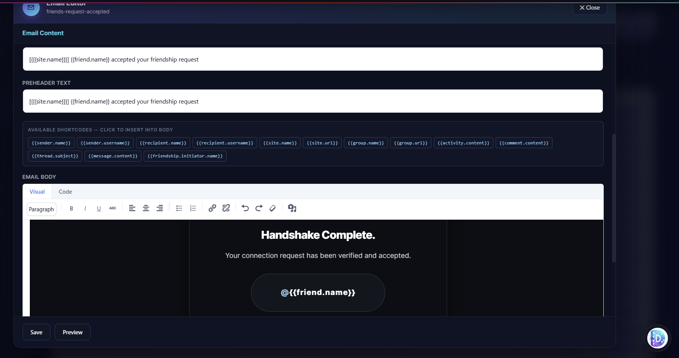Switch to the Code tab
Screen dimensions: 679x358
65,192
